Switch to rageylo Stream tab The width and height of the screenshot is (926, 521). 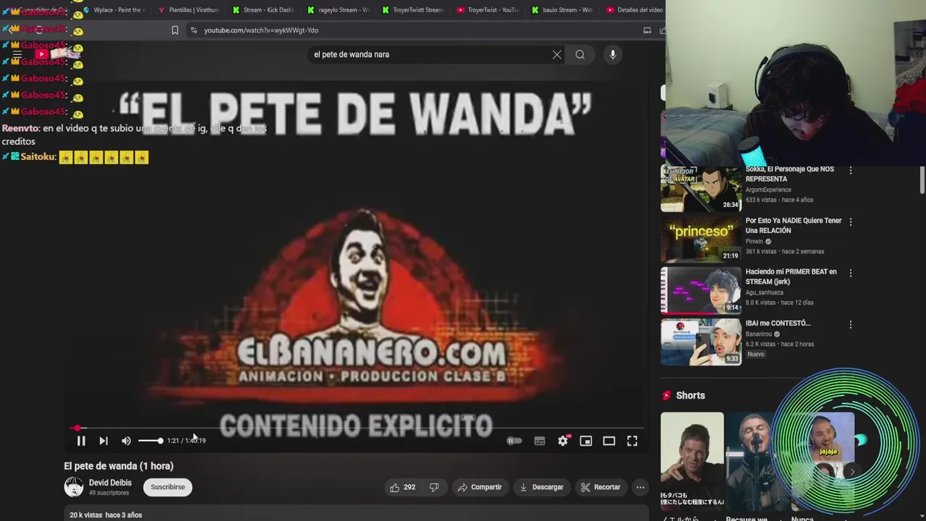pyautogui.click(x=338, y=10)
